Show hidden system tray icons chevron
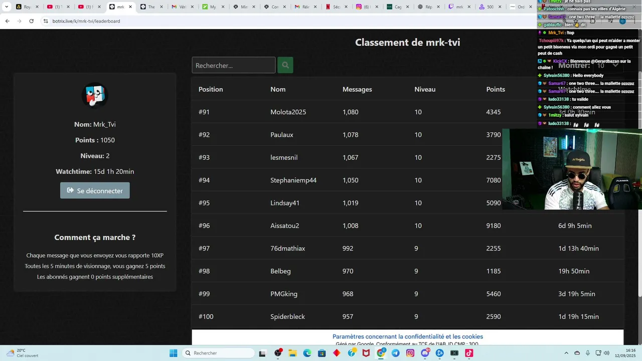 click(x=566, y=353)
